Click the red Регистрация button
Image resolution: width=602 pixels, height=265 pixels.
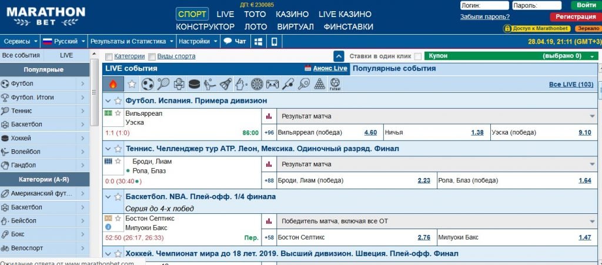(x=576, y=16)
